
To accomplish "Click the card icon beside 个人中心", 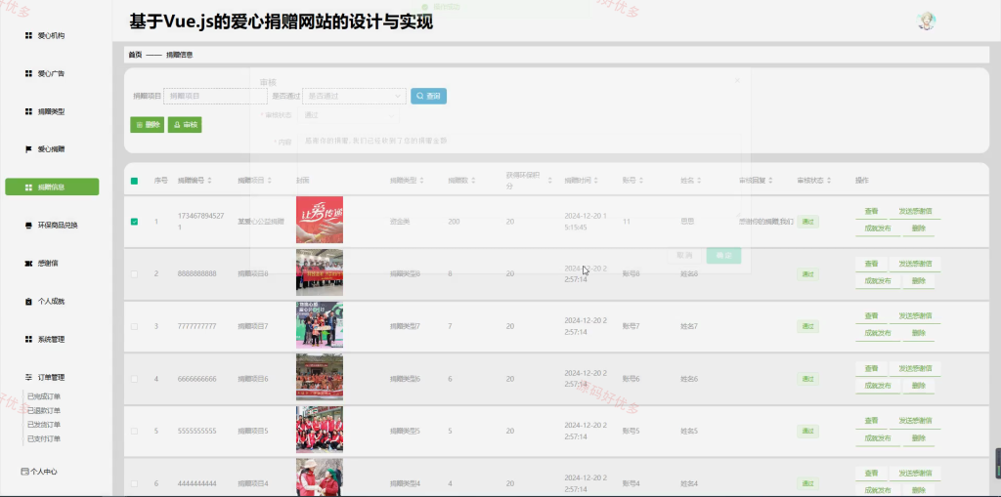I will point(24,472).
